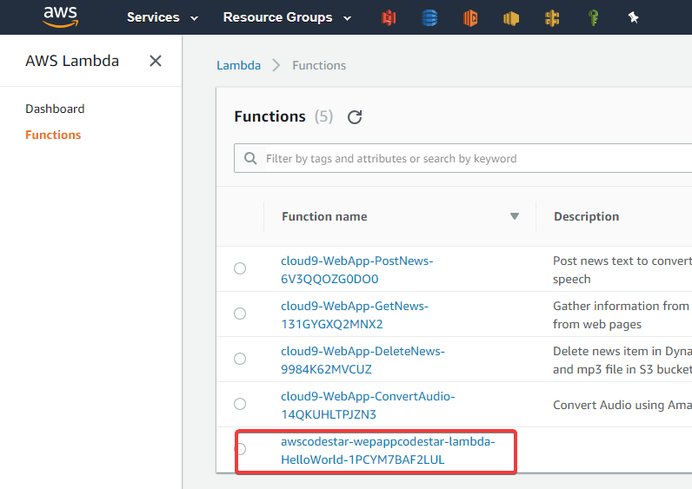Open cloud9-WebApp-ConvertAudio function link

(368, 406)
